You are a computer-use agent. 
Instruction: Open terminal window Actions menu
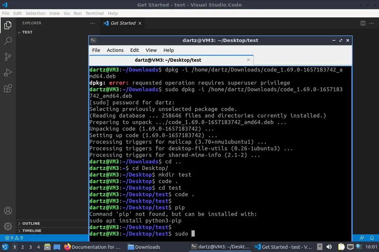point(115,50)
